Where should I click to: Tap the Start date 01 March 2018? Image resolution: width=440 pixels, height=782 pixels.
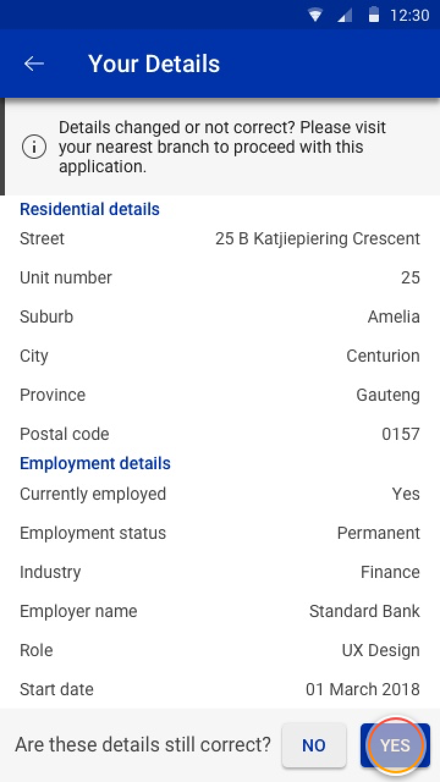pos(362,689)
